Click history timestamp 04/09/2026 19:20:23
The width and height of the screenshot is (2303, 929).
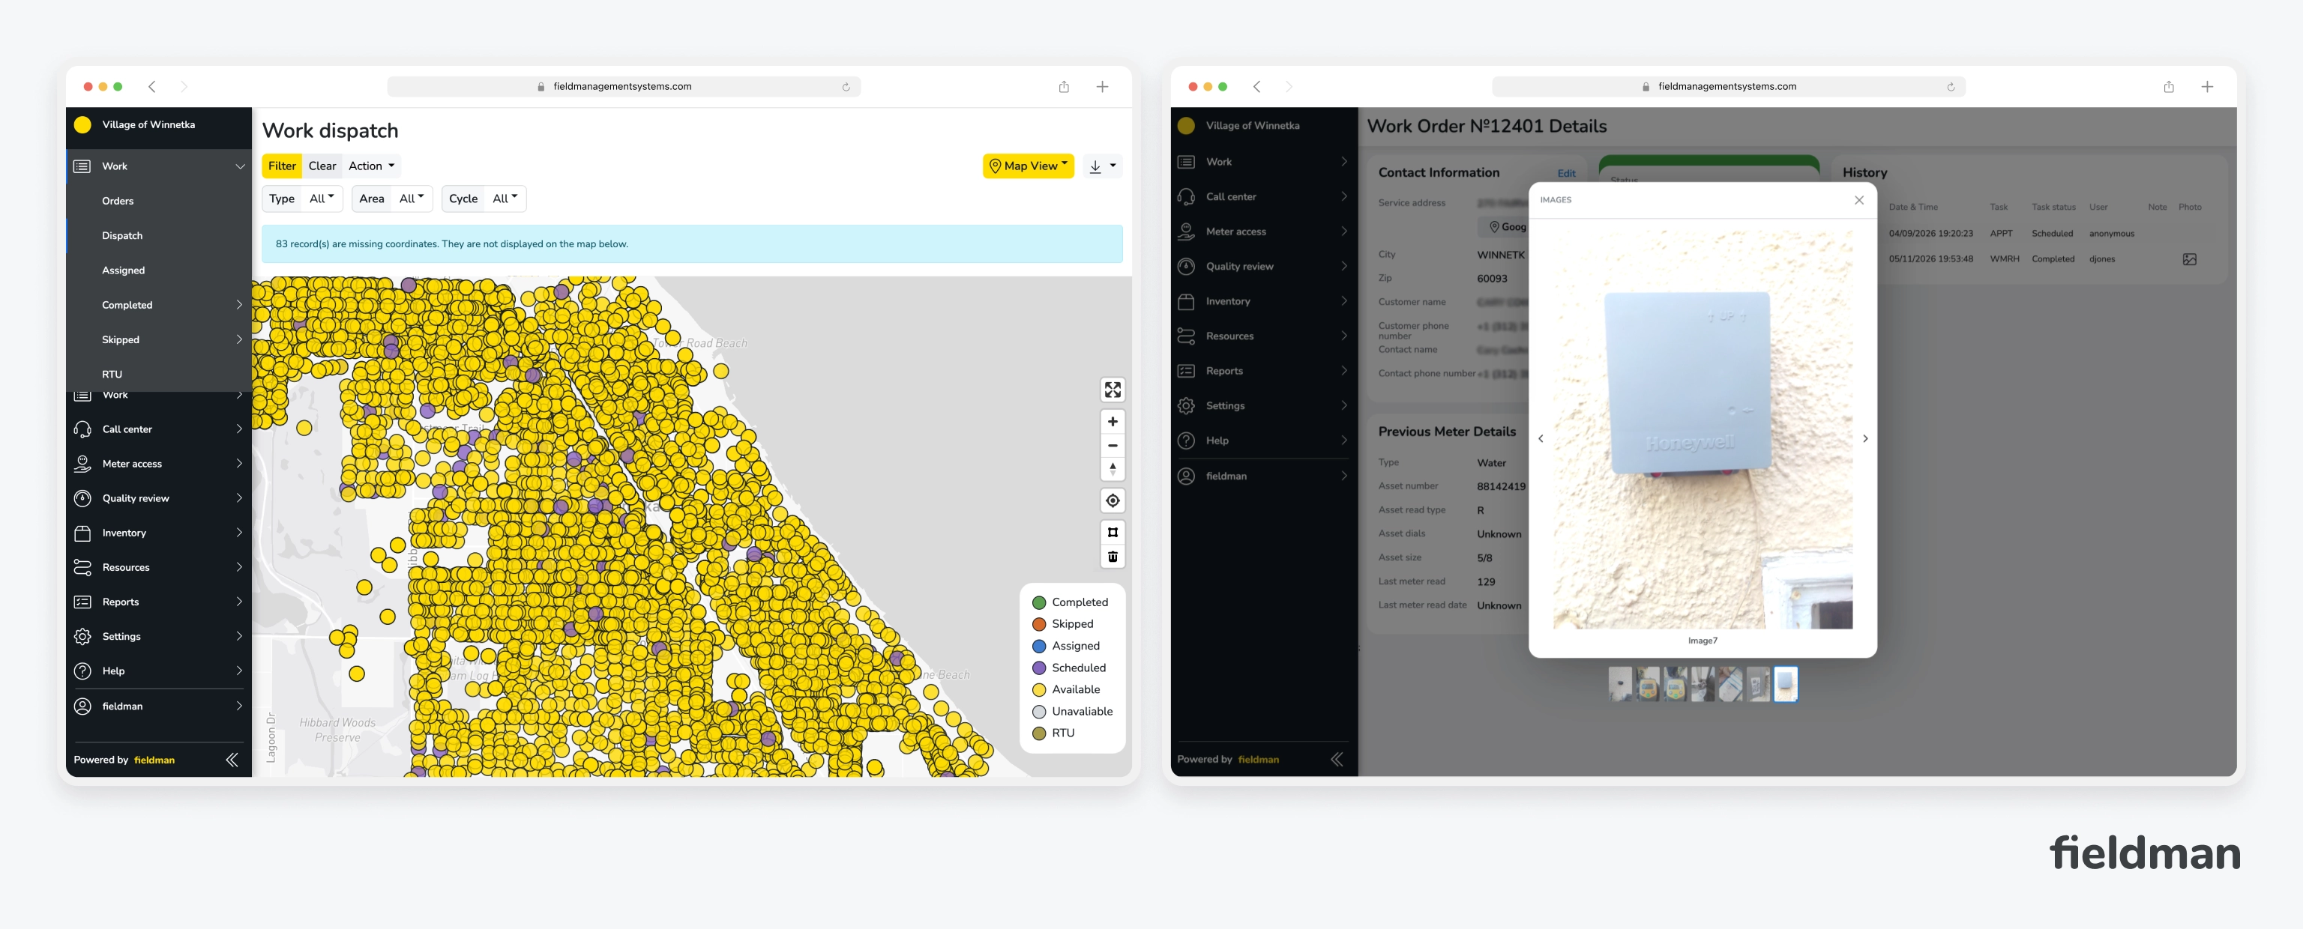1931,234
